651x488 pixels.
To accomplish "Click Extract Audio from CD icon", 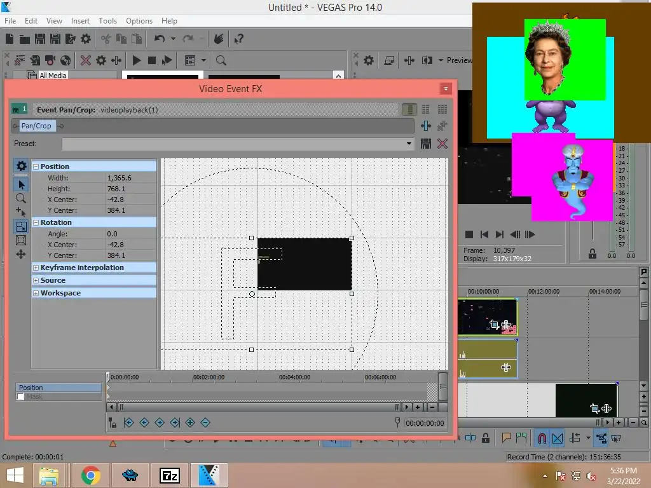I will coord(65,60).
